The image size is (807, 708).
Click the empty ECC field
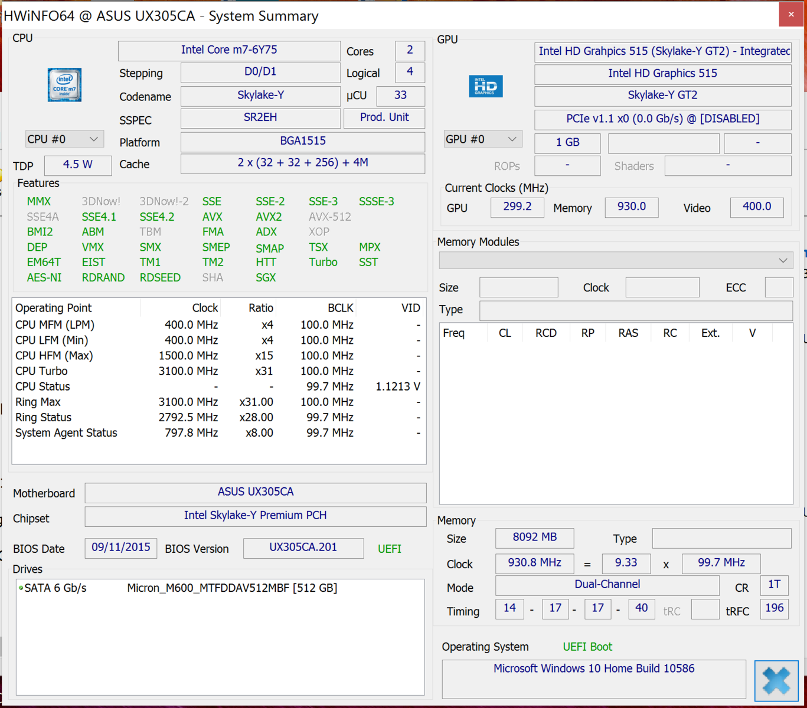[779, 287]
